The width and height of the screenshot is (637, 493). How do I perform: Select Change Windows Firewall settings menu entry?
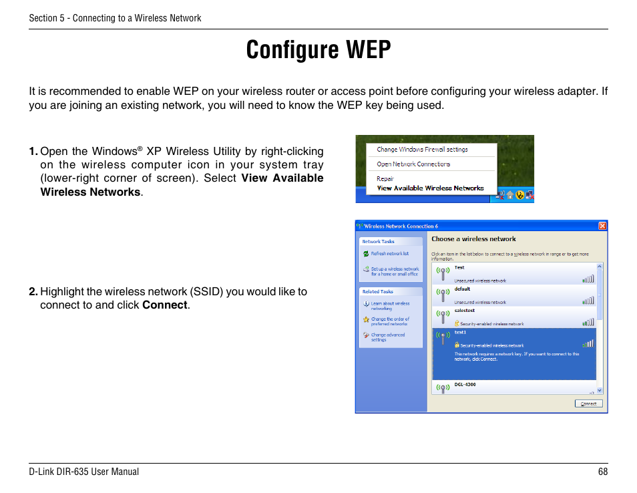coord(422,150)
